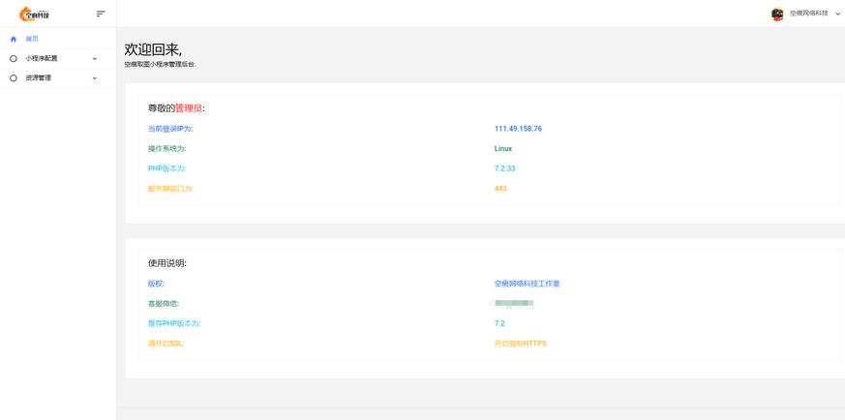This screenshot has height=420, width=845.
Task: Open the 资源管理 menu item
Action: pyautogui.click(x=39, y=78)
